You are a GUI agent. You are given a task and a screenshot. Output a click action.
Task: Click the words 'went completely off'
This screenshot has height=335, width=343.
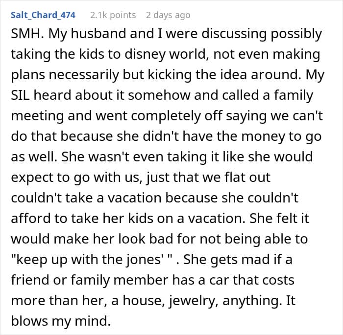(159, 116)
